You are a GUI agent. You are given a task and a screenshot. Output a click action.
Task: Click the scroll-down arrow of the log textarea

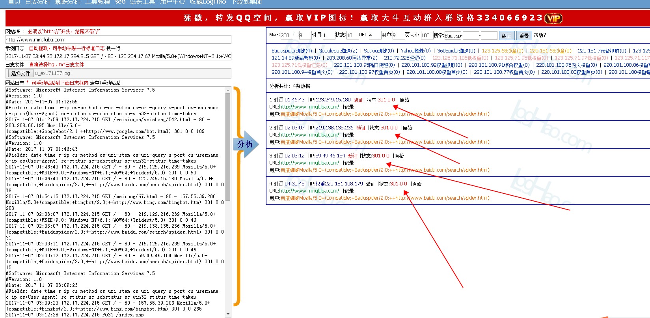[x=228, y=314]
